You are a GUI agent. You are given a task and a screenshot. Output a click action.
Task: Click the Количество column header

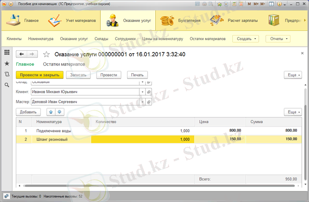[143, 122]
